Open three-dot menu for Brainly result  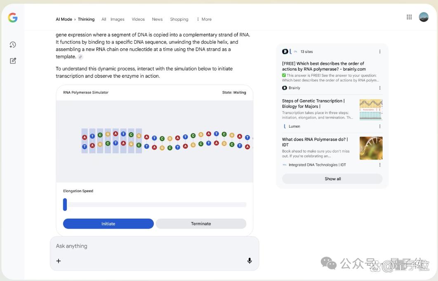coord(379,88)
